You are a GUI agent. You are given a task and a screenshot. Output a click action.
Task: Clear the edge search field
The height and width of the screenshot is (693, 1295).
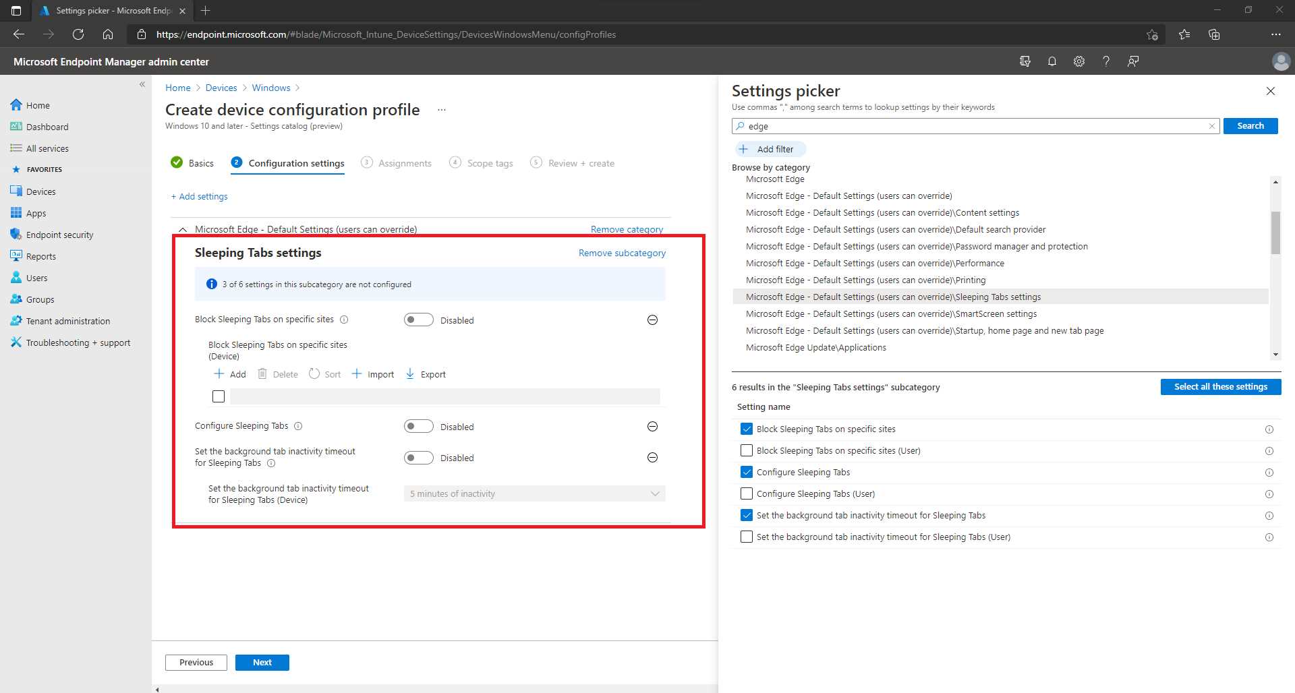pos(1213,126)
